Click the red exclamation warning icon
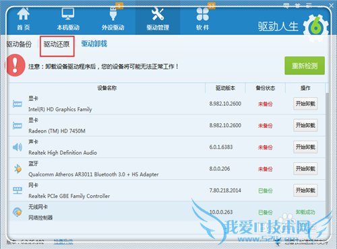 (15, 65)
